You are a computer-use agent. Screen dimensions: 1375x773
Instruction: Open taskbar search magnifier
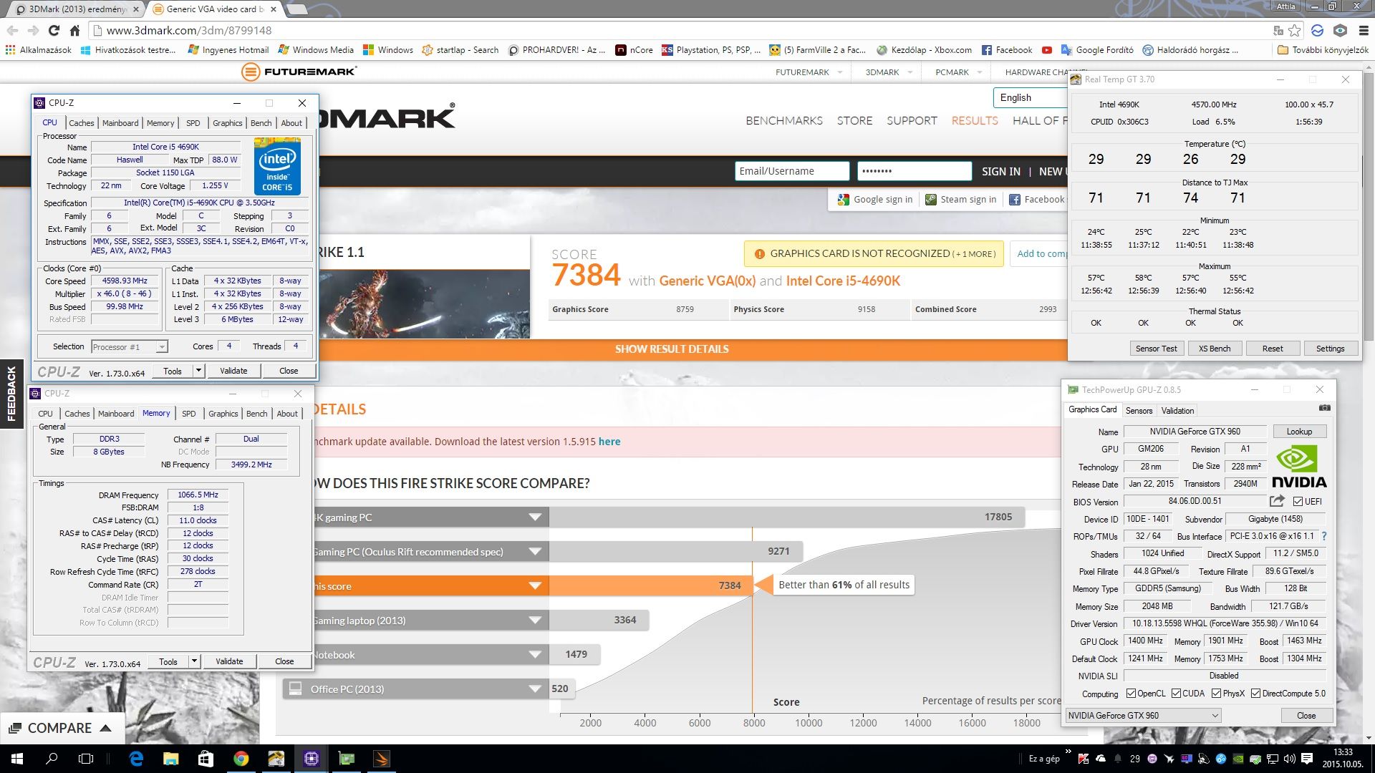pos(52,759)
